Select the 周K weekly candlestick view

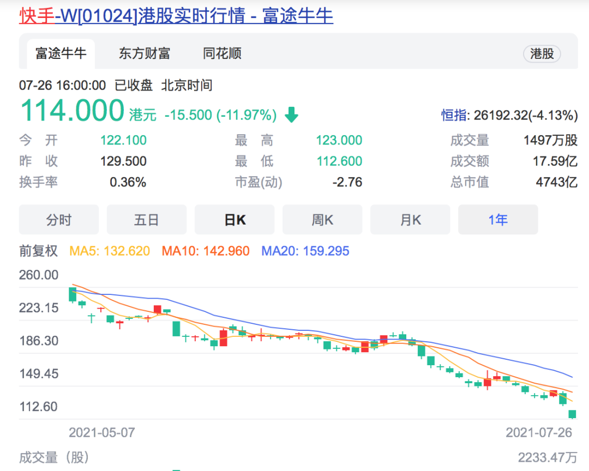(322, 220)
